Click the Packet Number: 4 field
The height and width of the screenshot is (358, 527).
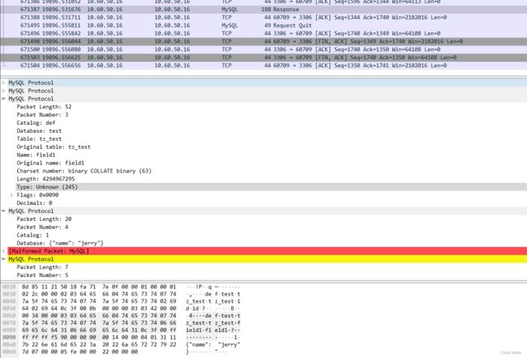[42, 227]
